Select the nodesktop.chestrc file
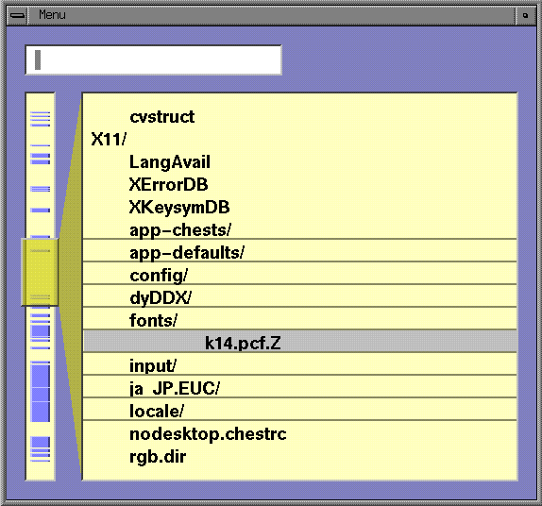 (x=208, y=434)
